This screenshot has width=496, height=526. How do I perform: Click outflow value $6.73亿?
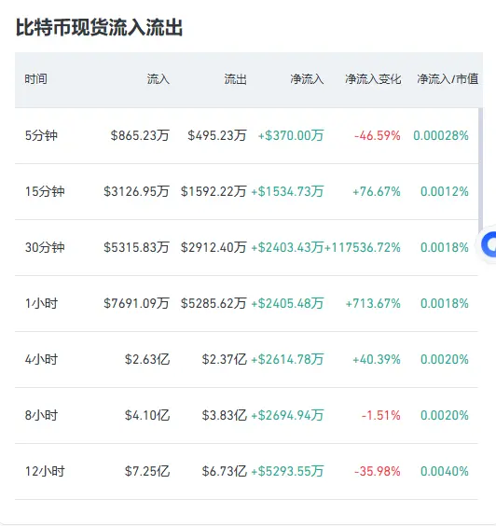[x=225, y=472]
